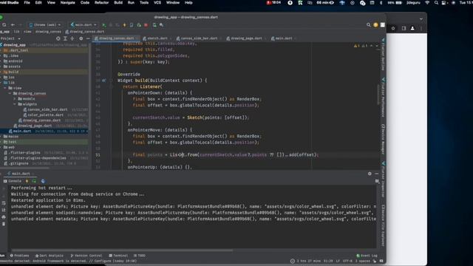Expand the web folder in project tree

(1, 148)
